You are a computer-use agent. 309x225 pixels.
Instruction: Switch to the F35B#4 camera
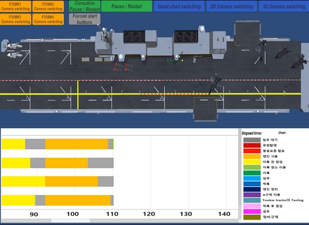[48, 19]
